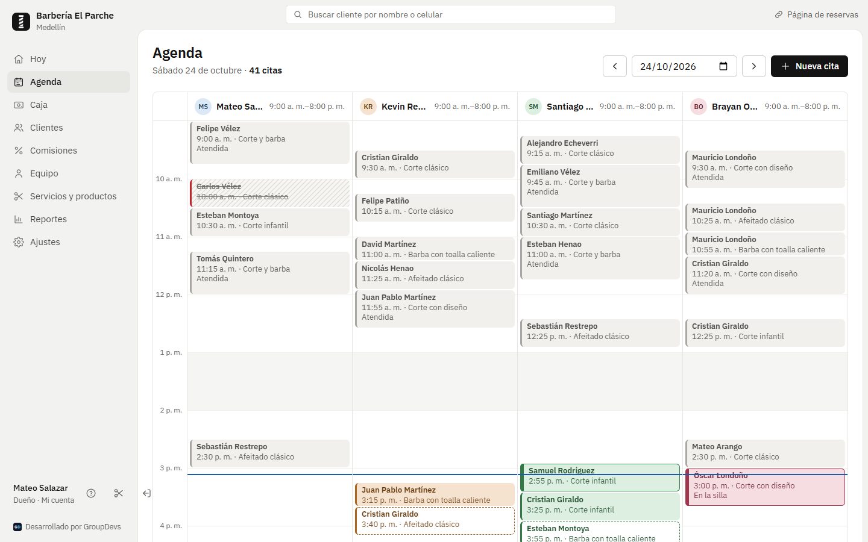Open Óscar Londoño's pink 3:00 appointment
Image resolution: width=868 pixels, height=542 pixels.
[x=765, y=487]
